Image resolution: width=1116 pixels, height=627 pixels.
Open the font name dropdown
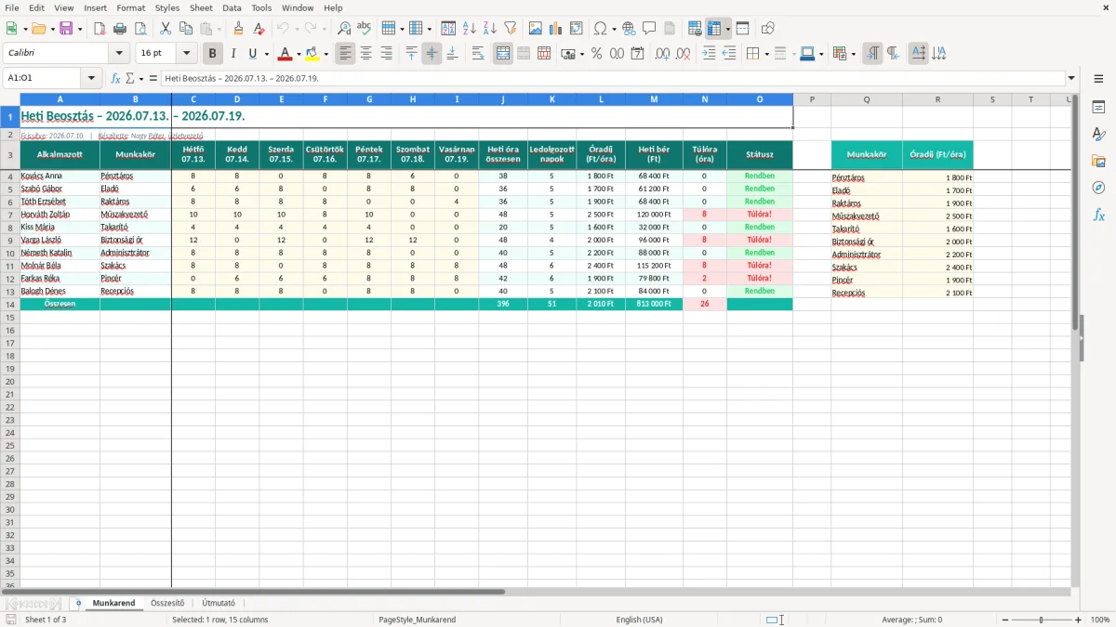(x=119, y=54)
